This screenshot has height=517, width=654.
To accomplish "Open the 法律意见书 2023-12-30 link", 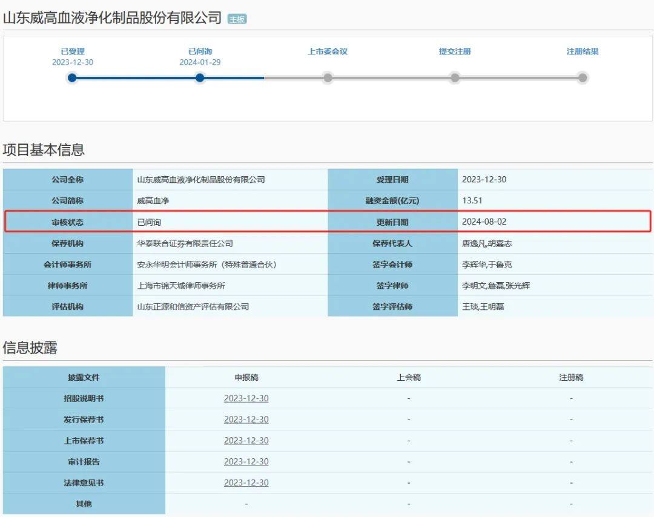I will click(x=246, y=482).
